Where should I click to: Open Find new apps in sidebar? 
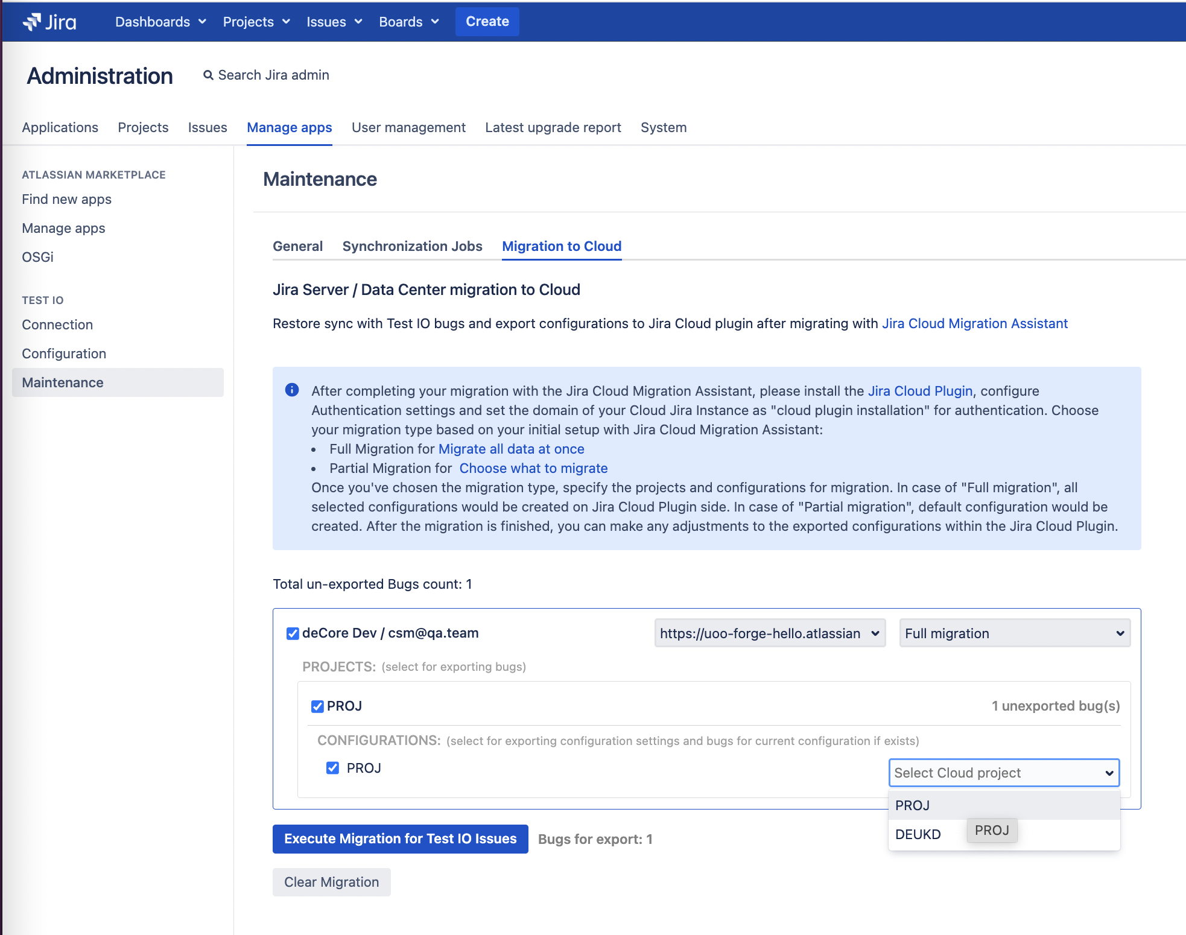click(x=66, y=199)
